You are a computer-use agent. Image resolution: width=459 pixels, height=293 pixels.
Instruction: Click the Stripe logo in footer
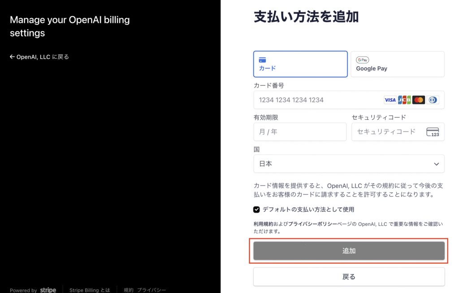48,290
